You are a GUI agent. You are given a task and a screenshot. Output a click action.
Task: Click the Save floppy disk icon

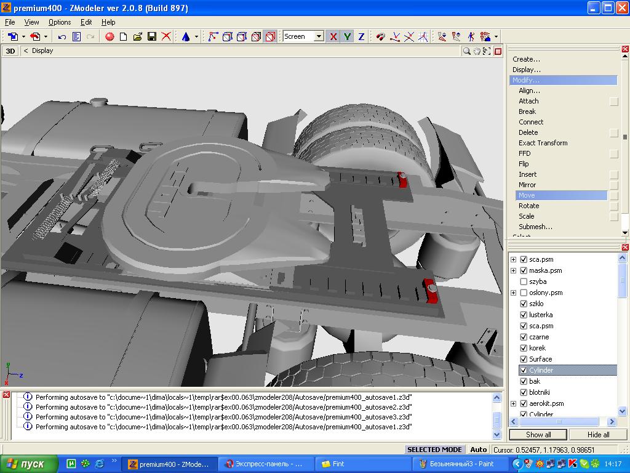(x=151, y=37)
